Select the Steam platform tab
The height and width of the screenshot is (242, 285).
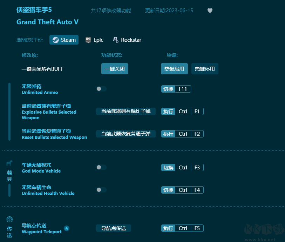tap(64, 40)
